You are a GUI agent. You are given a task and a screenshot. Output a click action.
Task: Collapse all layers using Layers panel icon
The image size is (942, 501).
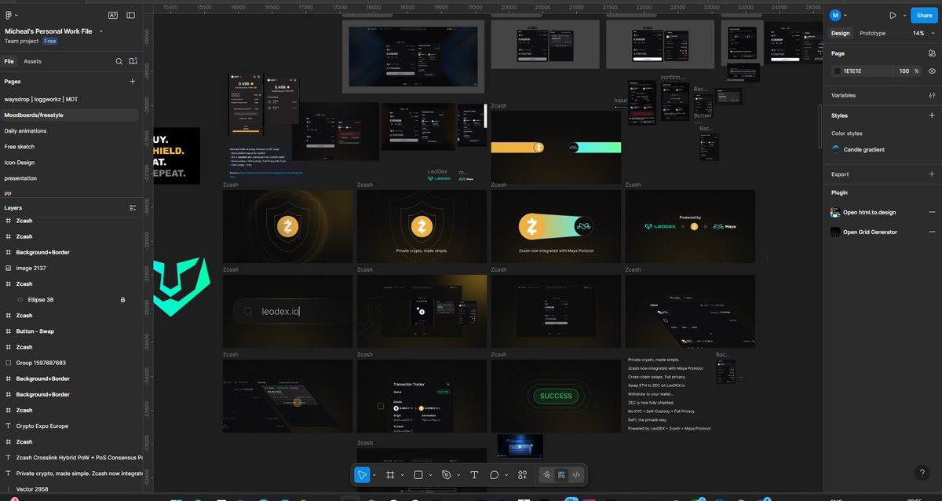click(x=132, y=208)
